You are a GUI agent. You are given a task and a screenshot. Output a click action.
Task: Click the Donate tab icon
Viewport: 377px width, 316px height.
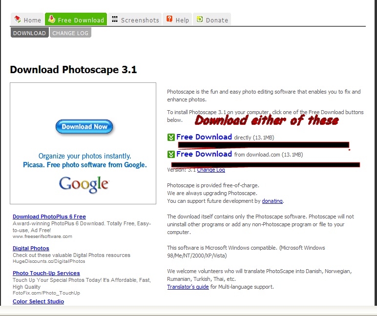point(200,19)
